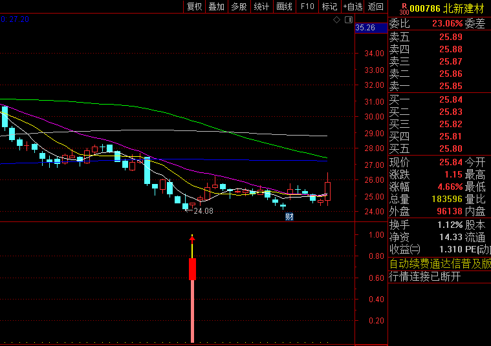491x346 pixels.
Task: Open the 叠加 overlay option
Action: pyautogui.click(x=217, y=6)
